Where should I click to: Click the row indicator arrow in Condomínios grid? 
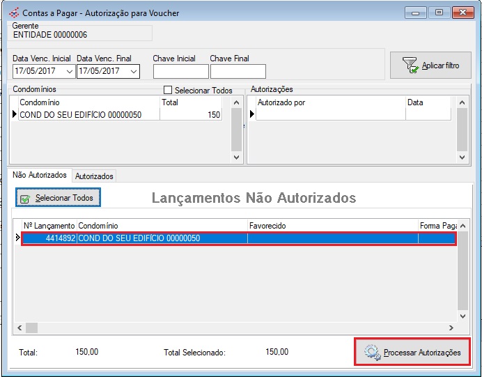click(15, 115)
